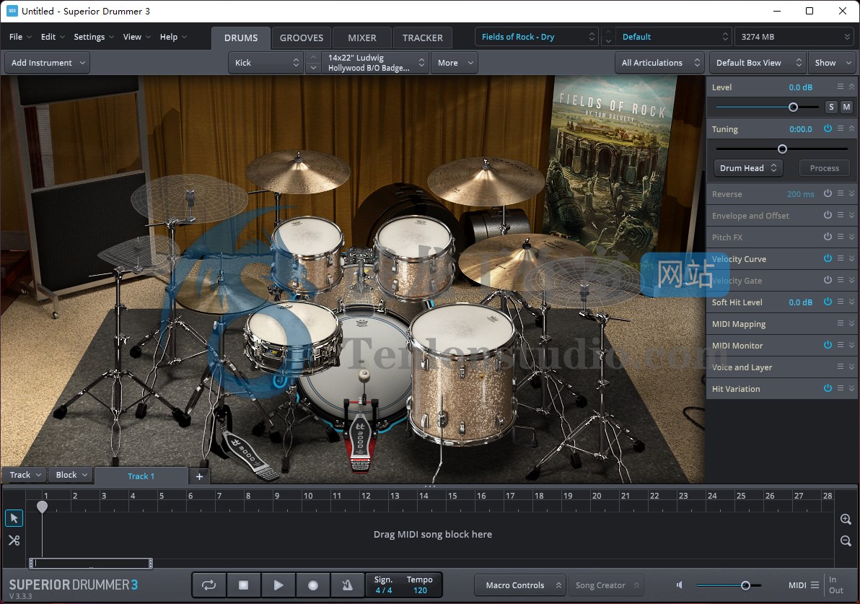Viewport: 860px width, 604px height.
Task: Toggle the metronome icon
Action: [347, 585]
